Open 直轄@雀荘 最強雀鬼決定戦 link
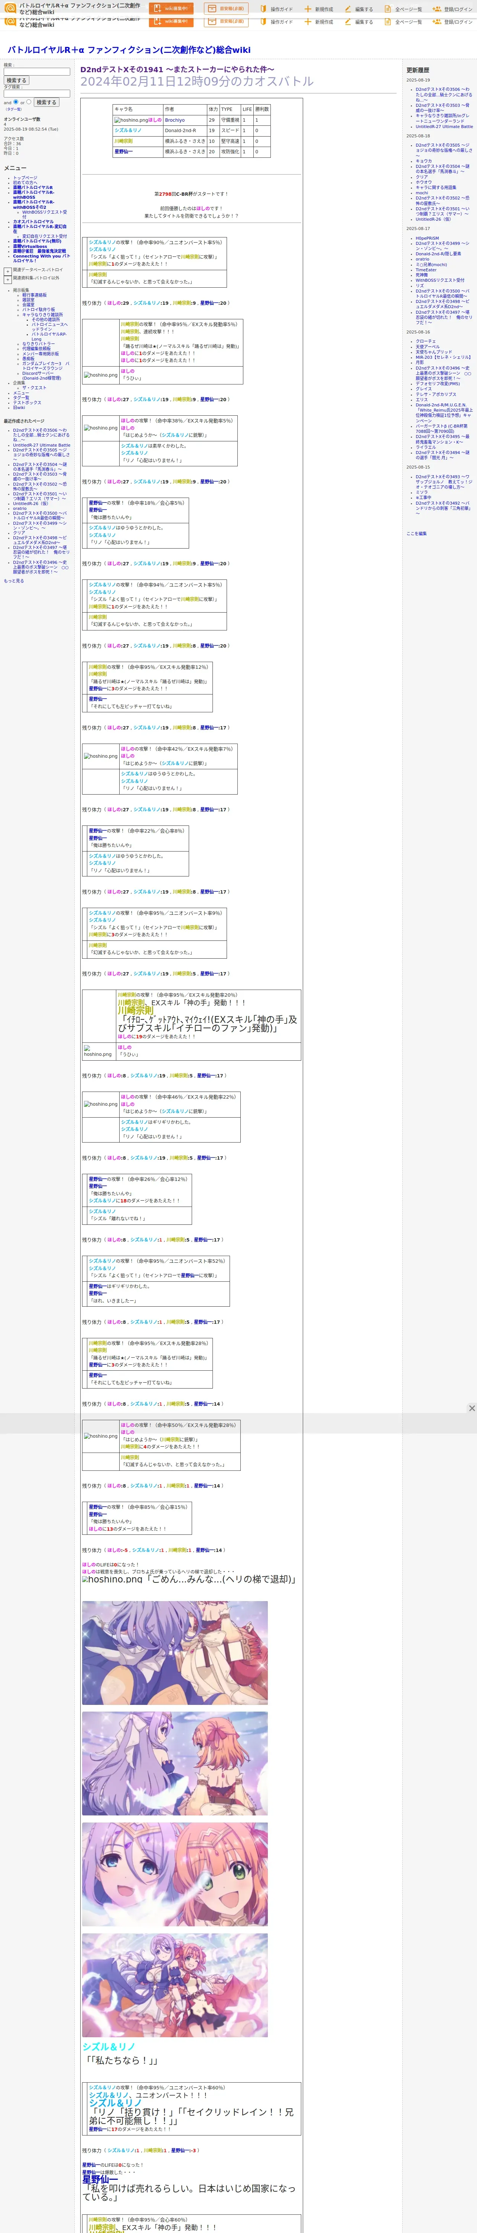 [39, 251]
